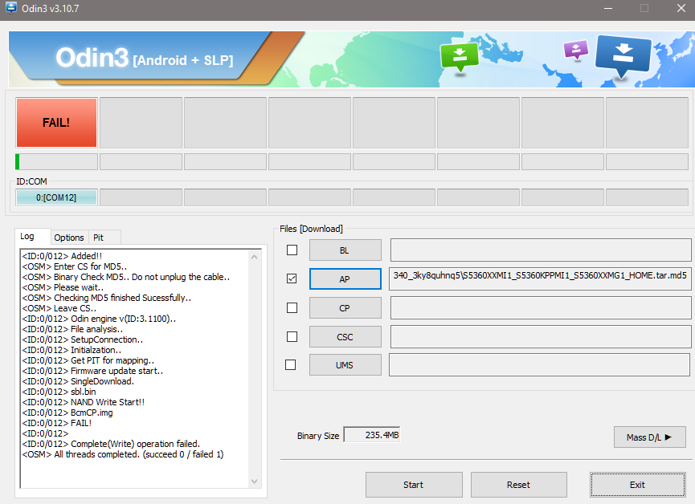695x504 pixels.
Task: Exit the Odin3 application
Action: [x=637, y=485]
